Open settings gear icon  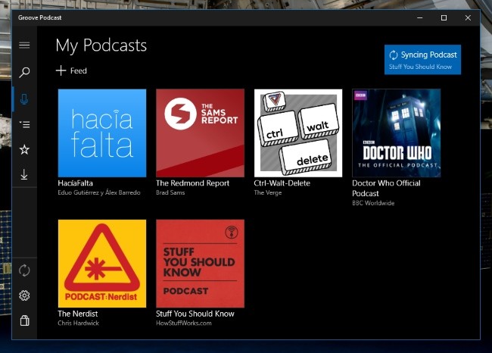click(x=24, y=295)
